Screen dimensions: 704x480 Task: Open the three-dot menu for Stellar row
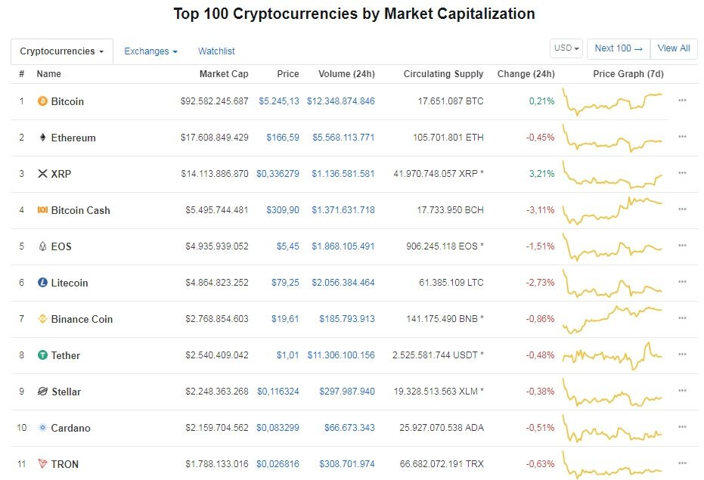tap(682, 391)
